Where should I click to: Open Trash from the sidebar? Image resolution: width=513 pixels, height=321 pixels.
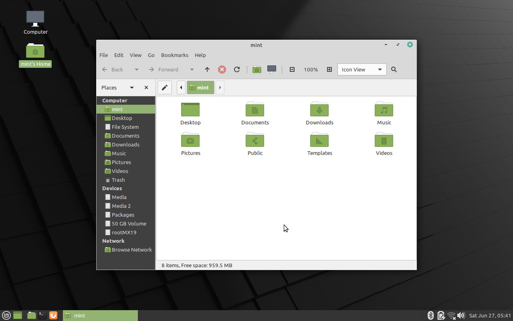point(118,180)
